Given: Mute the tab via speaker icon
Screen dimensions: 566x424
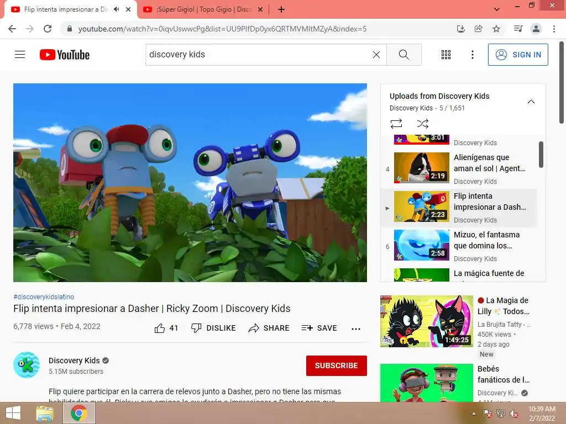Looking at the screenshot, I should point(116,9).
